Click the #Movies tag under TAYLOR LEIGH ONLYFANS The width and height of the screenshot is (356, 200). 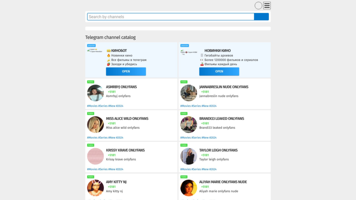(x=186, y=169)
